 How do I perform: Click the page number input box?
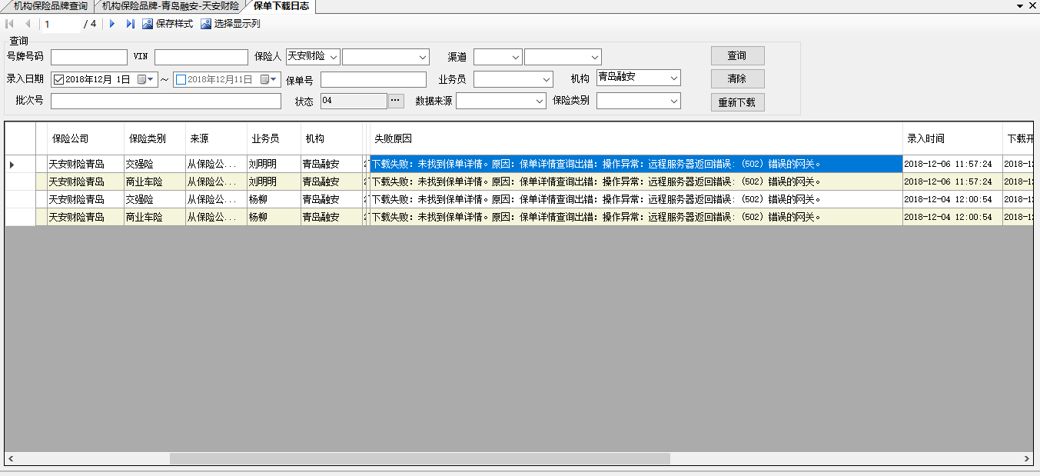[x=61, y=24]
